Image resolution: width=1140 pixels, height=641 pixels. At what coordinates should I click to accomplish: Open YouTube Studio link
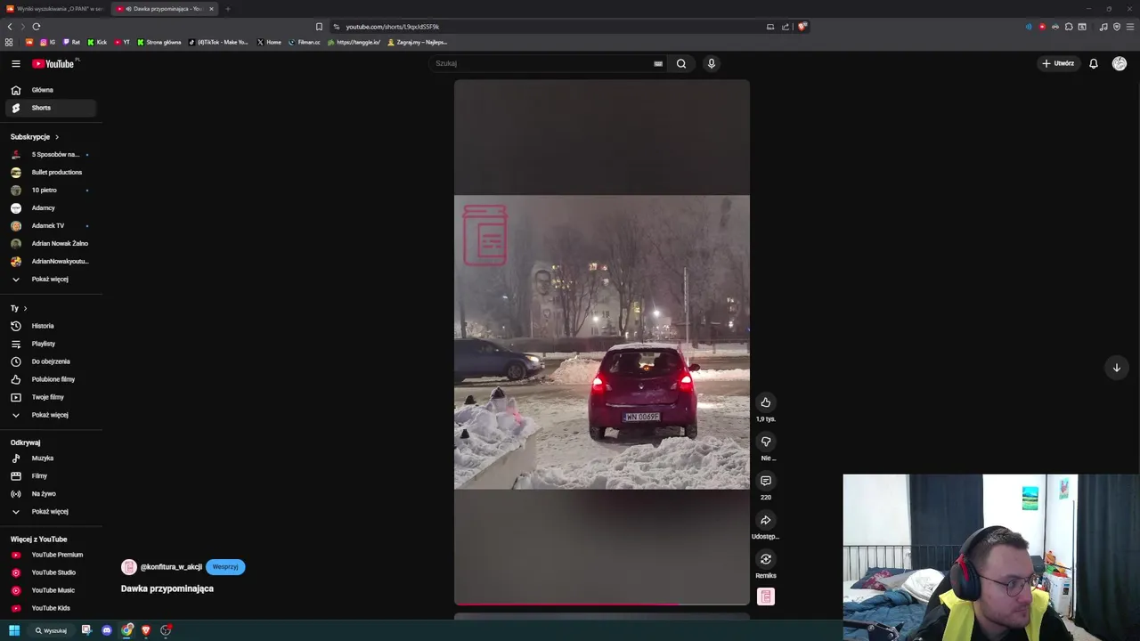pos(51,572)
